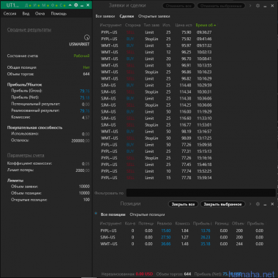Viewport: 278px width, 278px height.
Task: Switch to the Открытые позиции tab
Action: pos(147,214)
